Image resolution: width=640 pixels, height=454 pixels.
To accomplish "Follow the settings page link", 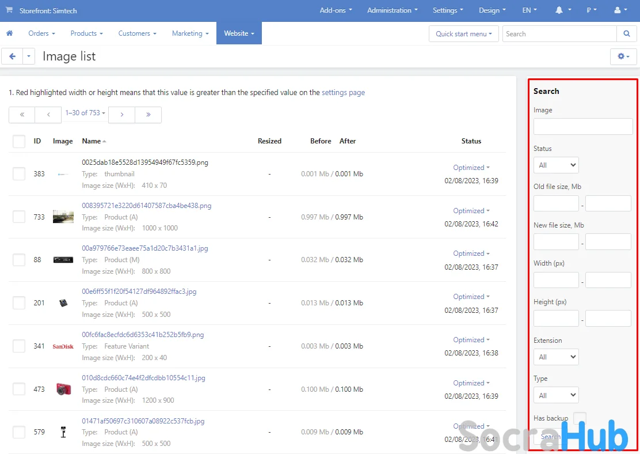I will pos(343,92).
